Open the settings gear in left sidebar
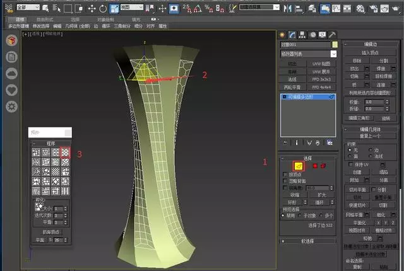This screenshot has width=404, height=271. 11,106
